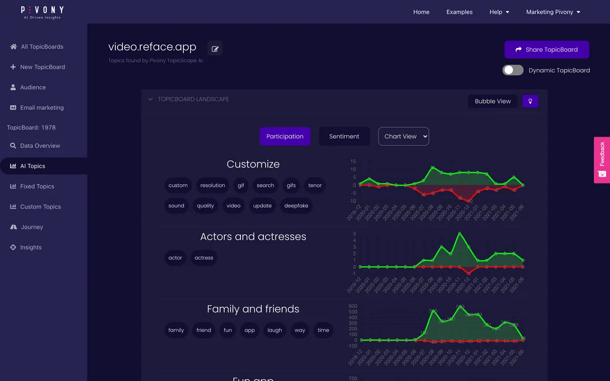The image size is (610, 381).
Task: Click the Feedback smiley icon
Action: click(602, 174)
